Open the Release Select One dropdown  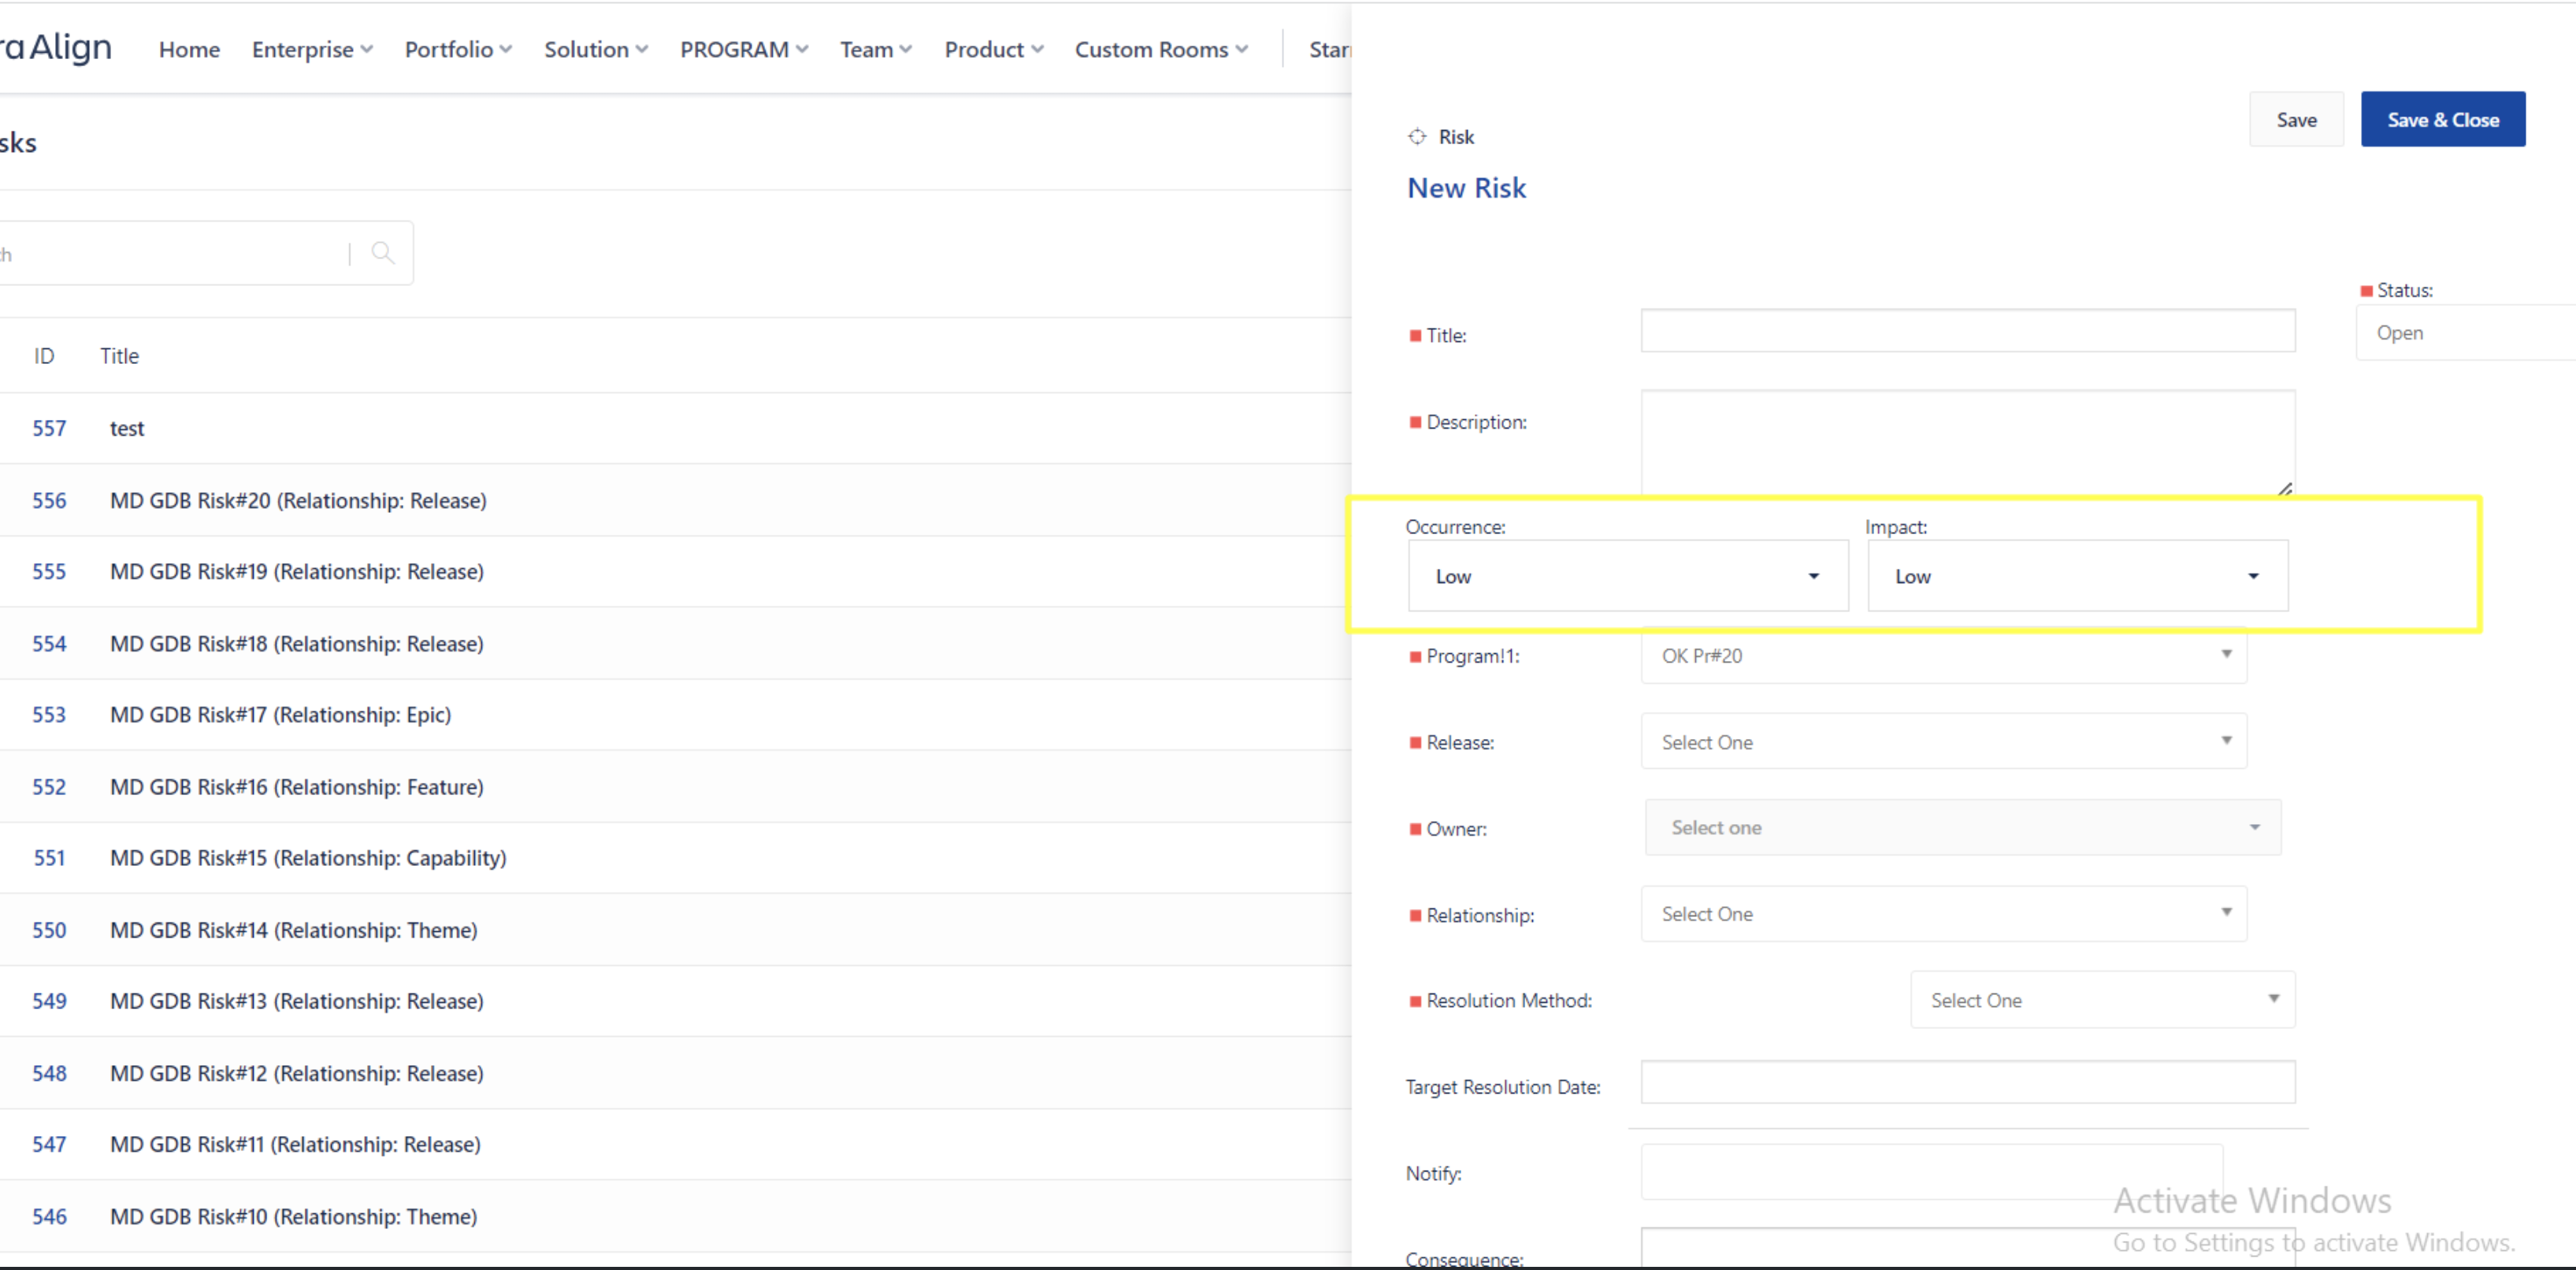coord(1943,742)
